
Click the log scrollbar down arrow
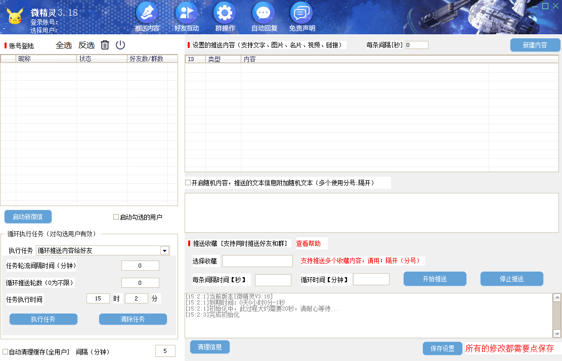556,333
